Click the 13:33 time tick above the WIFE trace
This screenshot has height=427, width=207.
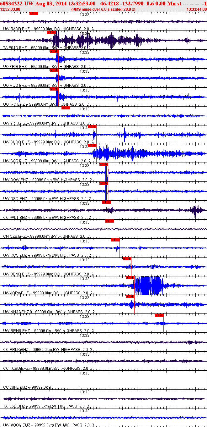tap(84, 373)
